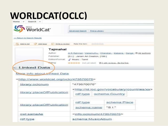The image size is (168, 126).
Task: Open the Home menu dropdown arrow
Action: 24,22
